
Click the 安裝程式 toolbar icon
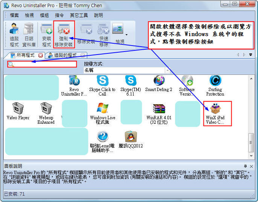click(x=47, y=34)
